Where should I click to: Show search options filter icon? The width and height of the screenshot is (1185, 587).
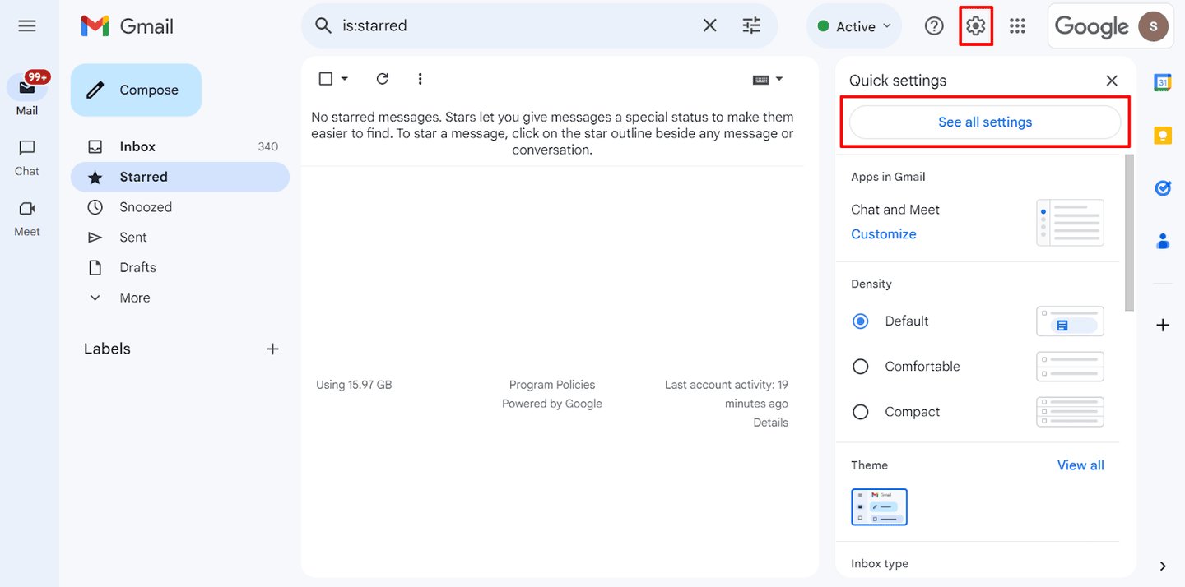[751, 25]
